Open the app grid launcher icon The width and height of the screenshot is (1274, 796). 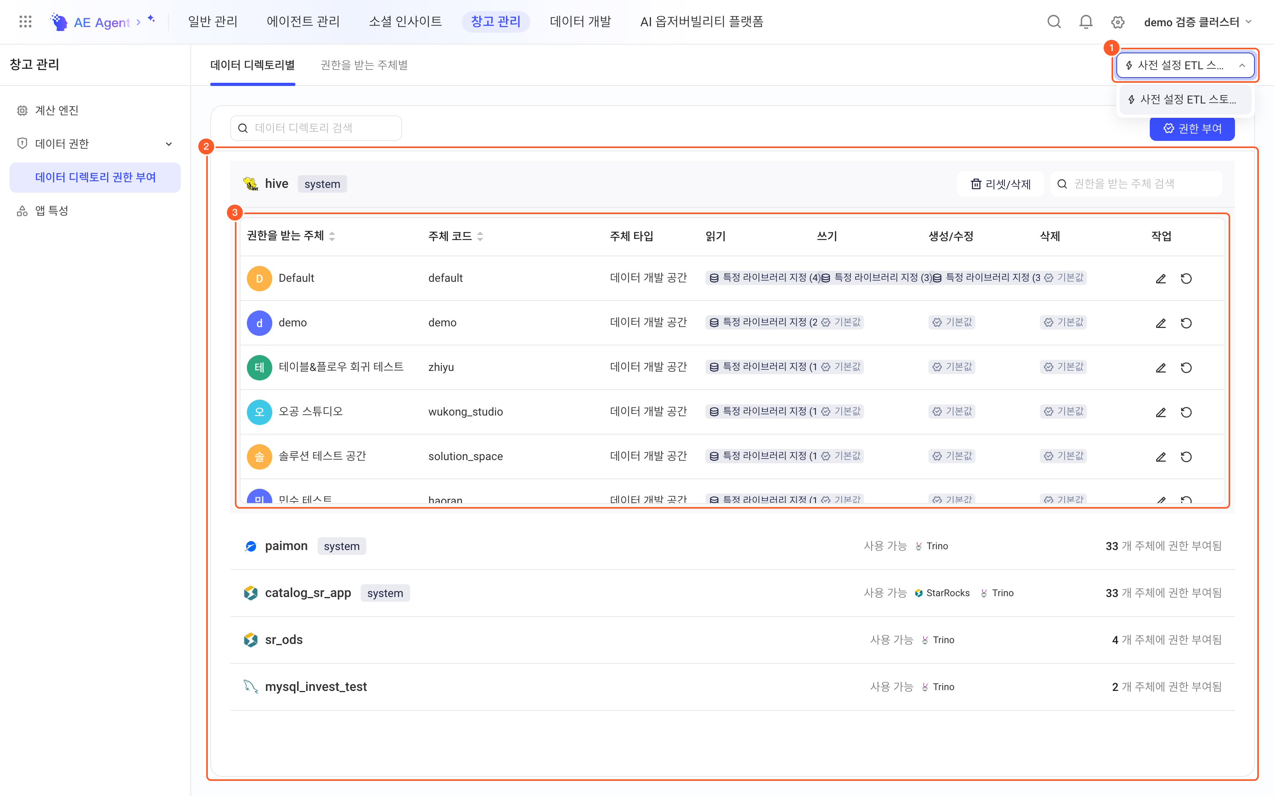click(x=25, y=21)
